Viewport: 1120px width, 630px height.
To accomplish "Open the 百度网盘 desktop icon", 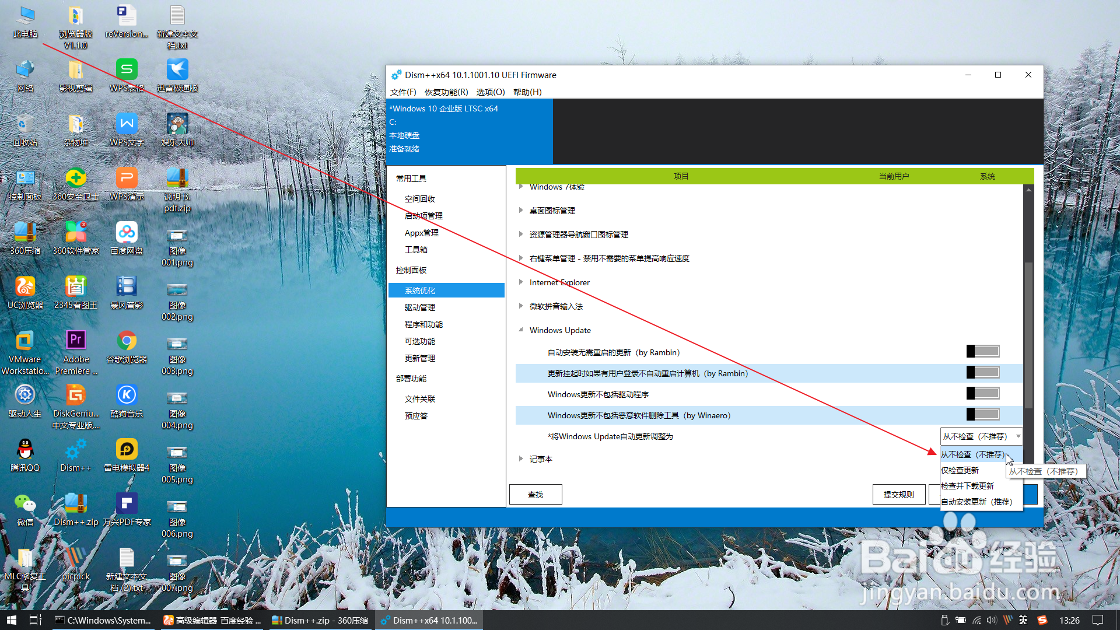I will point(127,233).
